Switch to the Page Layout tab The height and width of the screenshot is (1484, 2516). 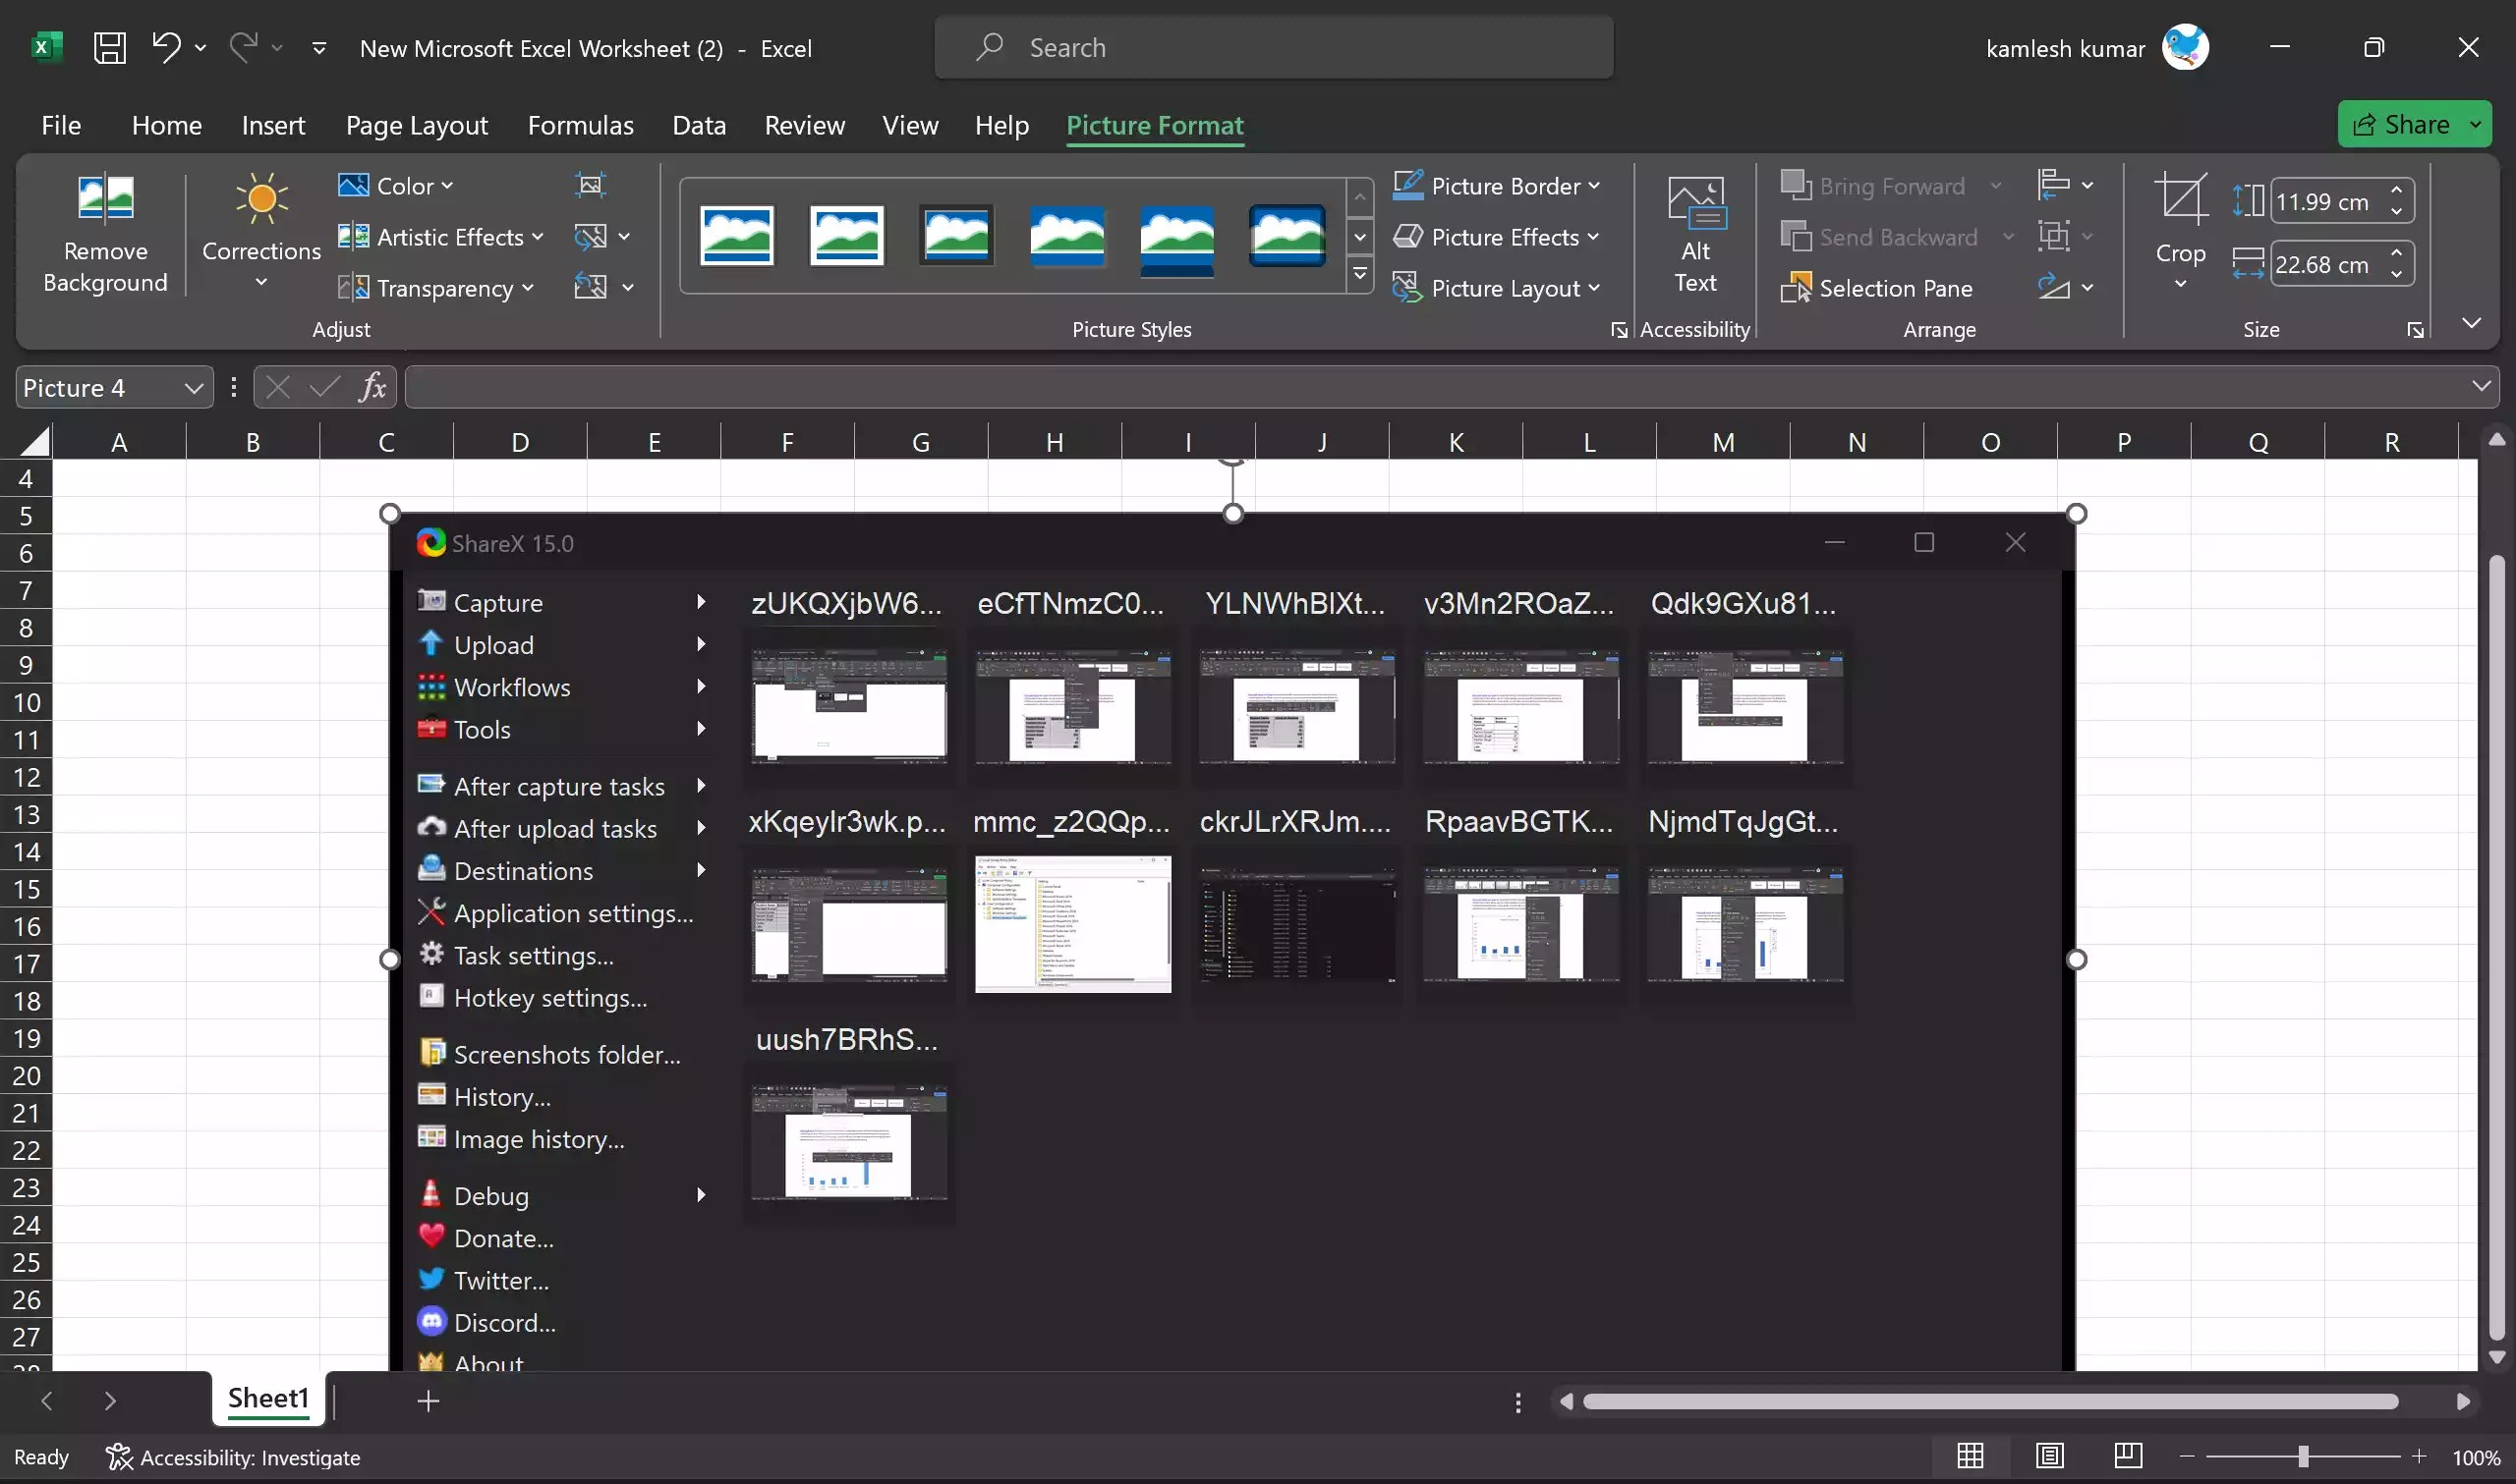416,124
